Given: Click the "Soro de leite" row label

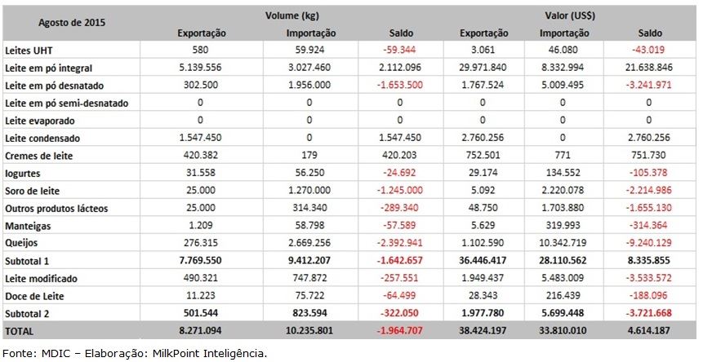Looking at the screenshot, I should pos(33,191).
